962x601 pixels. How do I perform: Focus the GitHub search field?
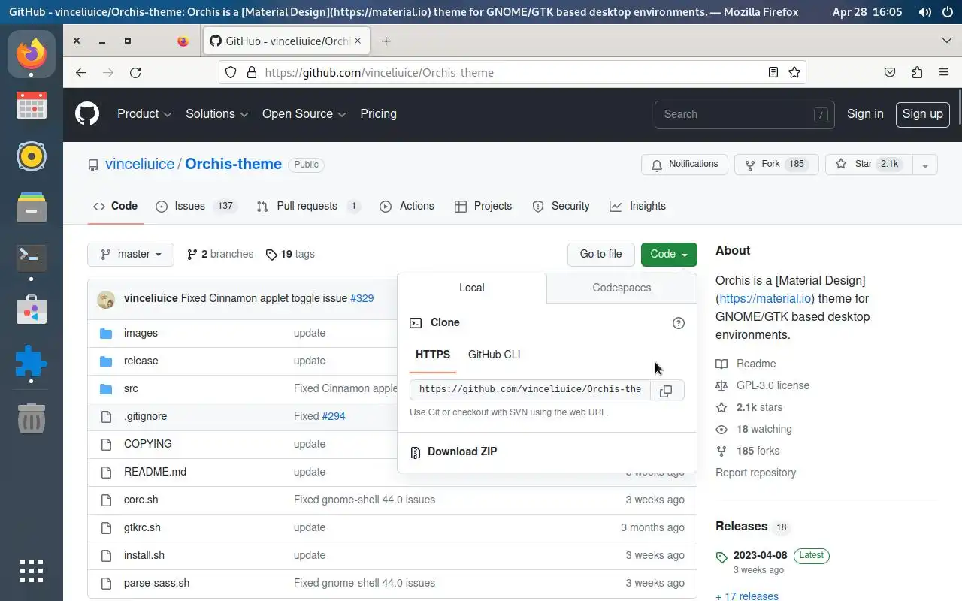point(744,114)
